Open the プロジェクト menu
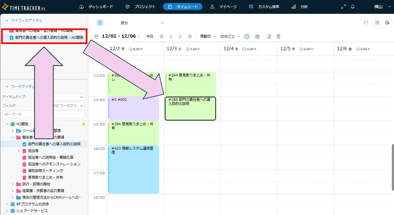Viewport: 394px width, 215px height. pos(140,7)
